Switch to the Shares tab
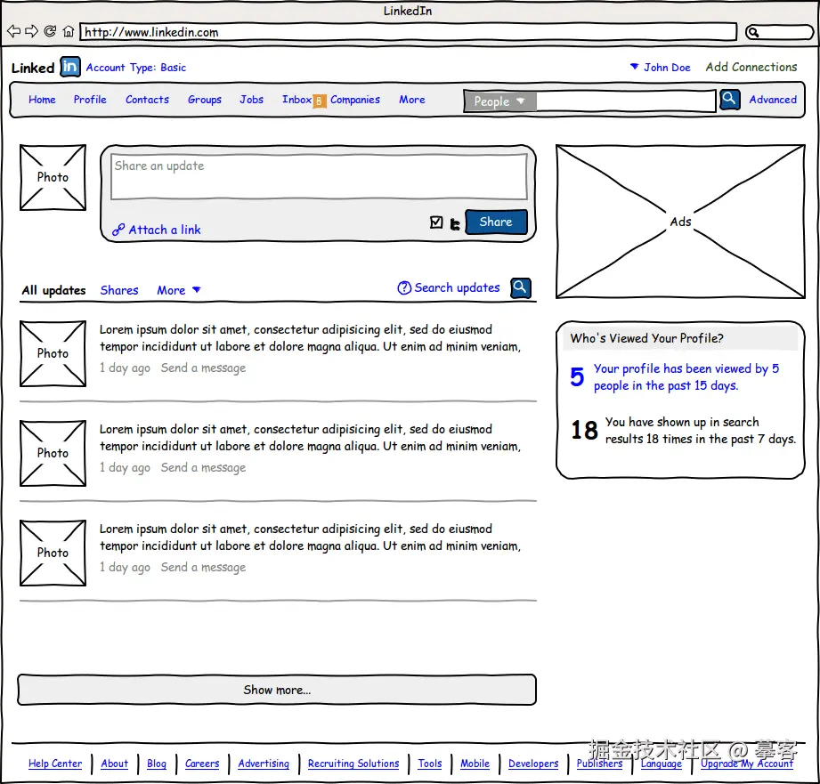This screenshot has width=820, height=784. click(x=119, y=290)
